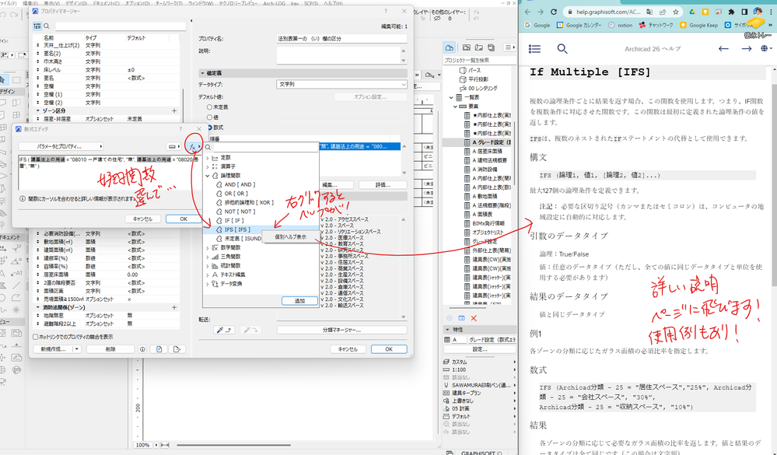Go to previous help topic arrow
777x455 pixels.
(x=723, y=48)
